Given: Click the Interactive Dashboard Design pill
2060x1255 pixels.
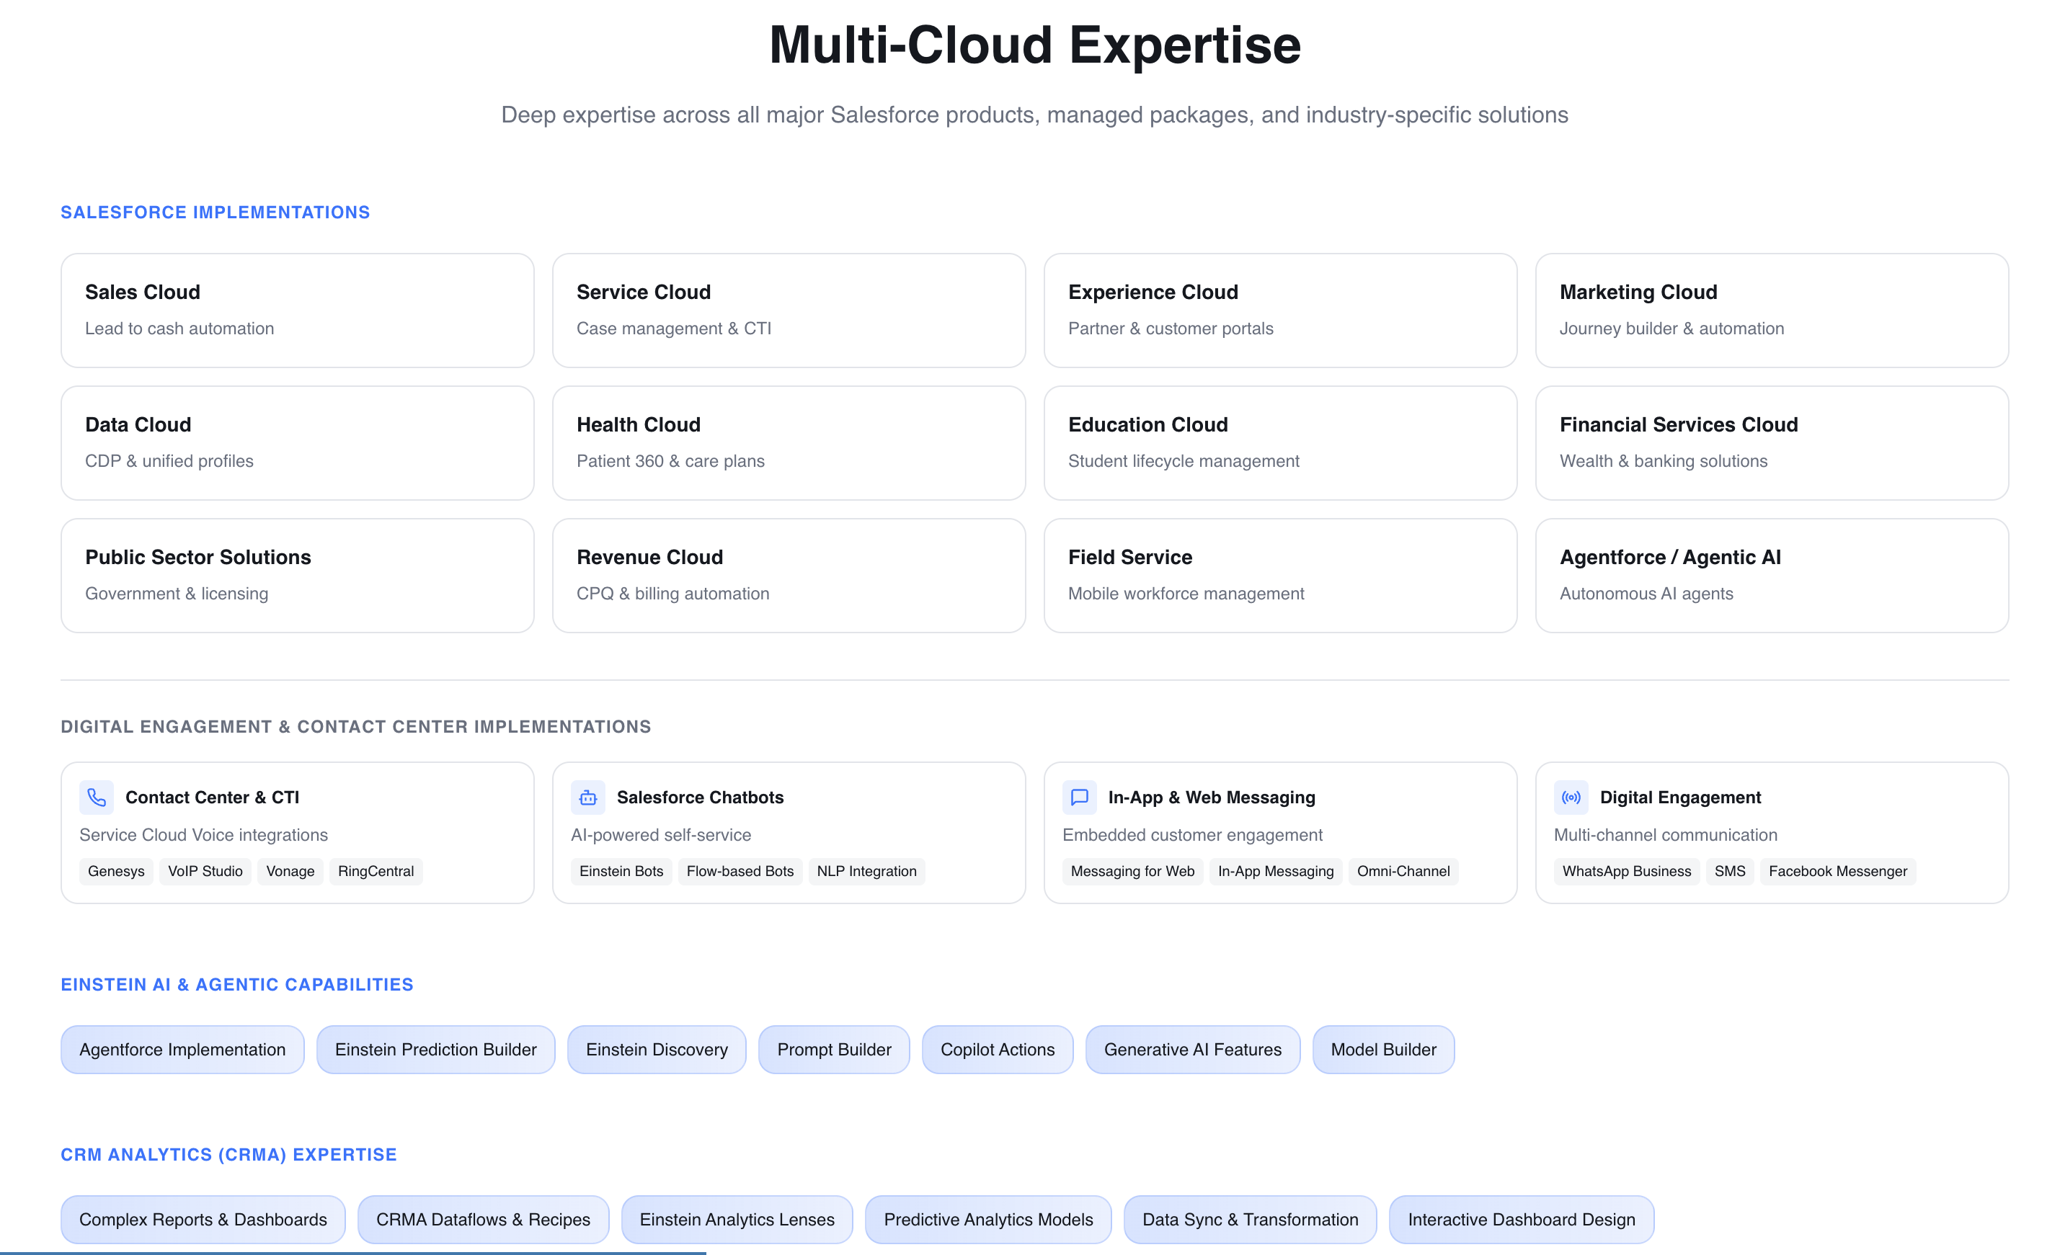Looking at the screenshot, I should tap(1521, 1219).
